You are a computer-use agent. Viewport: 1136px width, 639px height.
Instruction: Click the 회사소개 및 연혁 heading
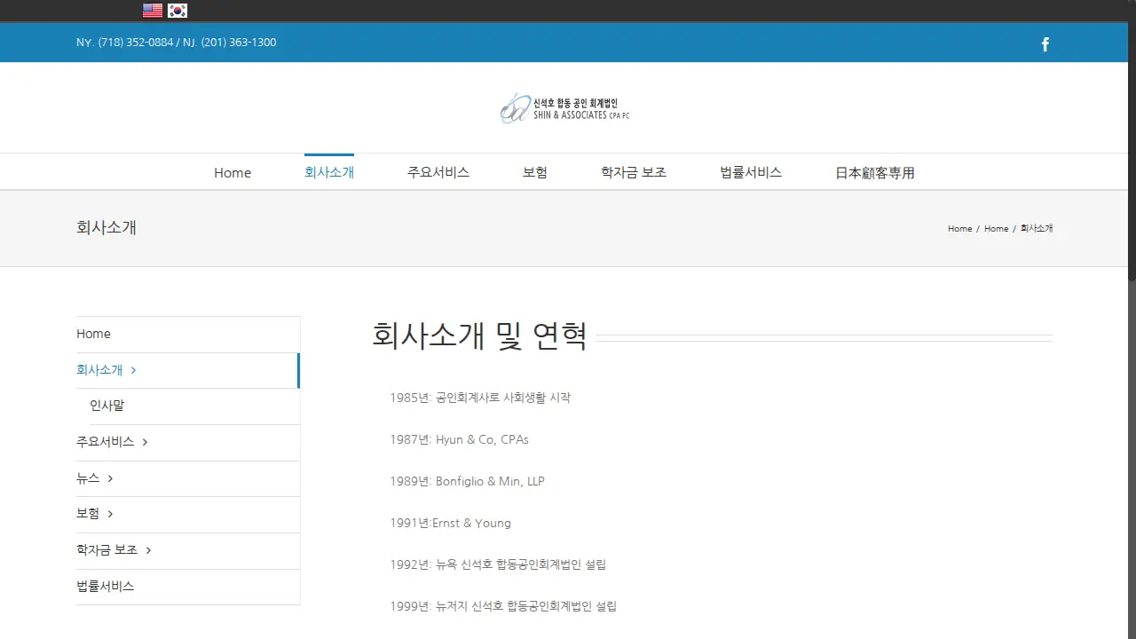click(x=479, y=336)
